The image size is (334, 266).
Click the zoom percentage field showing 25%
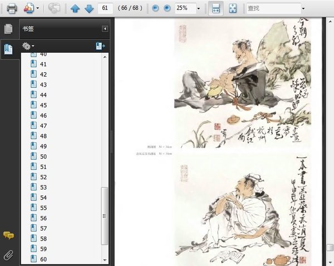(185, 8)
